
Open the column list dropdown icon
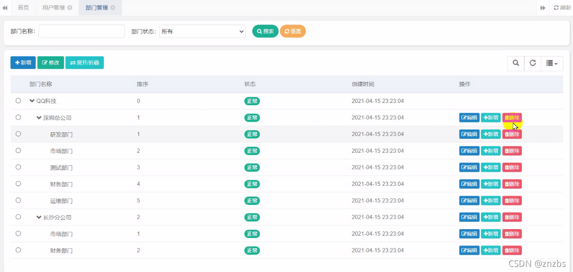pyautogui.click(x=552, y=63)
